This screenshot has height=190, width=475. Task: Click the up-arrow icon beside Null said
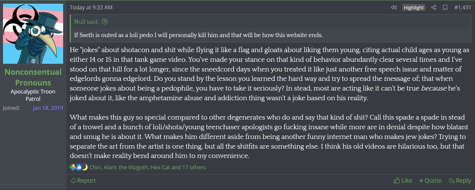[105, 22]
